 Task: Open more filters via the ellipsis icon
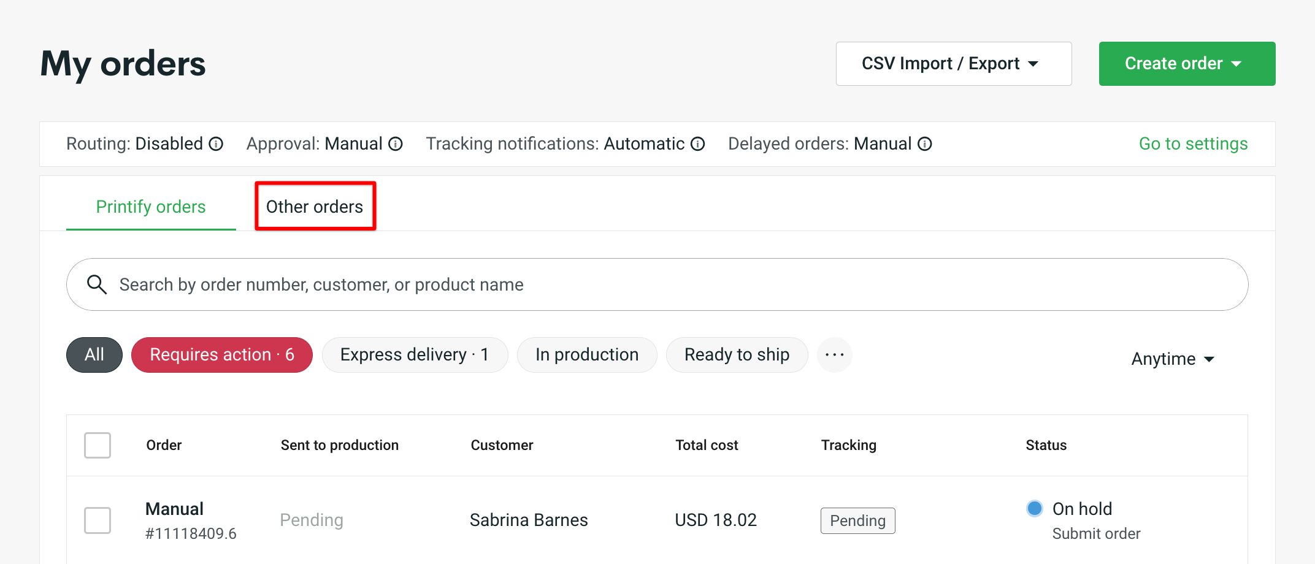(834, 354)
